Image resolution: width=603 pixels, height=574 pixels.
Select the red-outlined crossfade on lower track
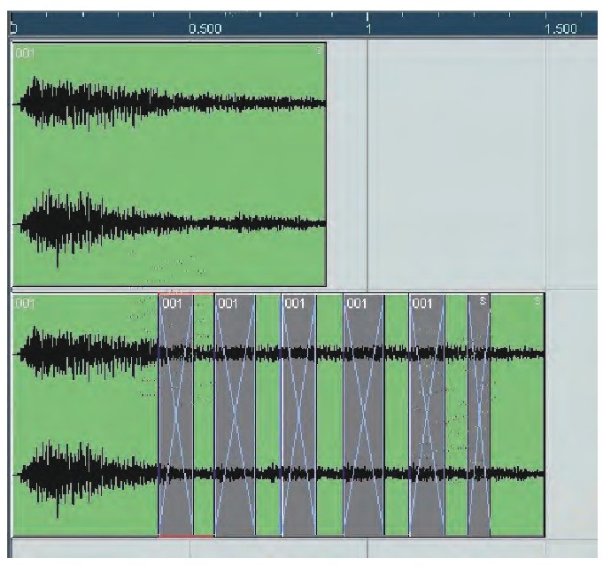[175, 415]
